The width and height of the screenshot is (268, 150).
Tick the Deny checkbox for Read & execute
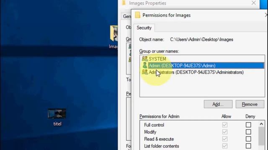(248, 139)
